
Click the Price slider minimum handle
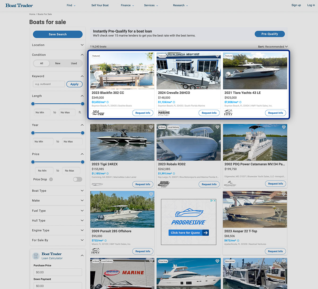coord(33,162)
